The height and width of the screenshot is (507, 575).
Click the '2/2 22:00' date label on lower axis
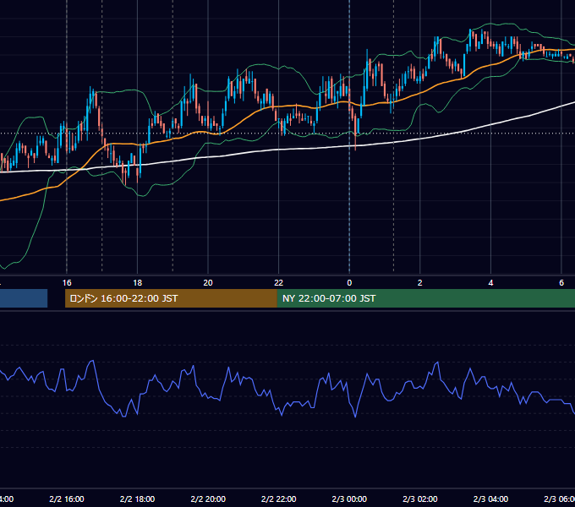[279, 499]
